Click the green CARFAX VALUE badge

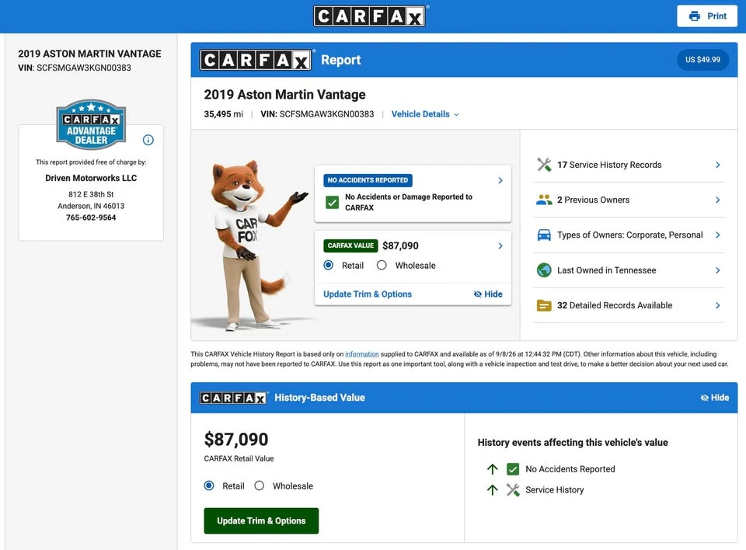350,245
